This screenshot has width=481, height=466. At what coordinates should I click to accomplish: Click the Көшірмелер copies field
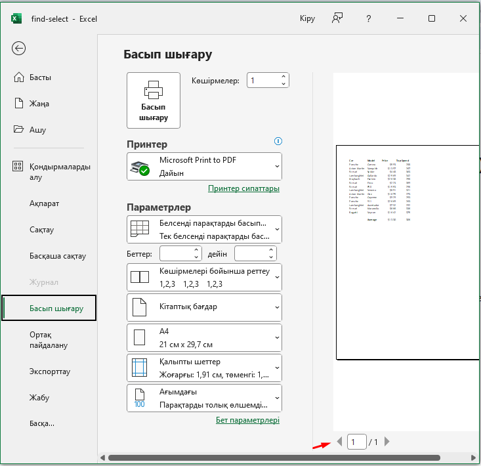click(x=264, y=80)
